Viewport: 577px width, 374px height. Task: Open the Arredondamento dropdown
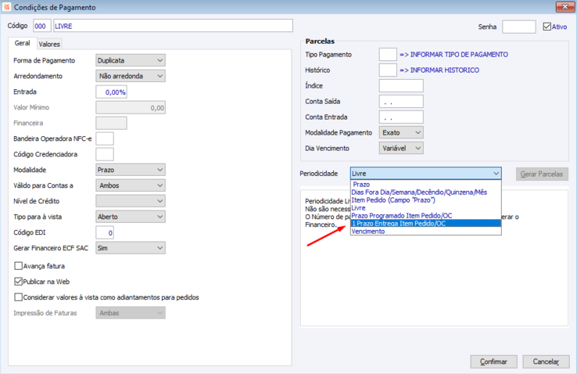click(x=131, y=76)
